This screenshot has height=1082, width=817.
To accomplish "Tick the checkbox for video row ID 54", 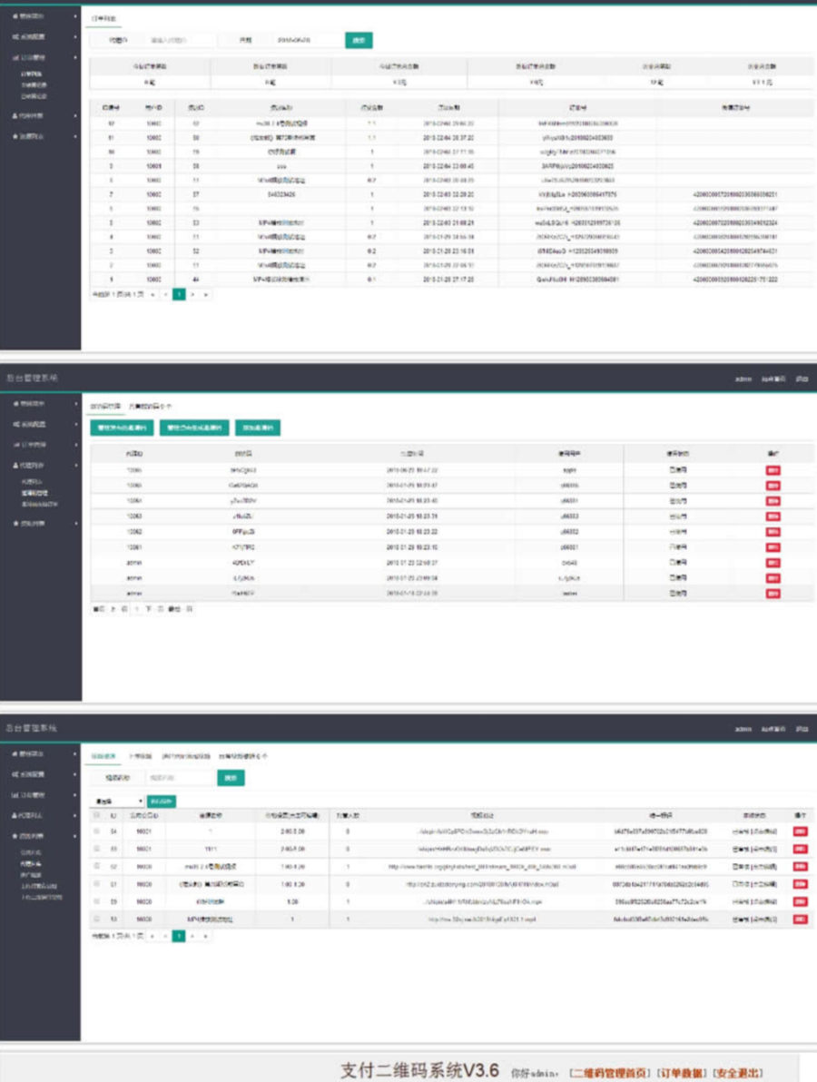I will 96,831.
